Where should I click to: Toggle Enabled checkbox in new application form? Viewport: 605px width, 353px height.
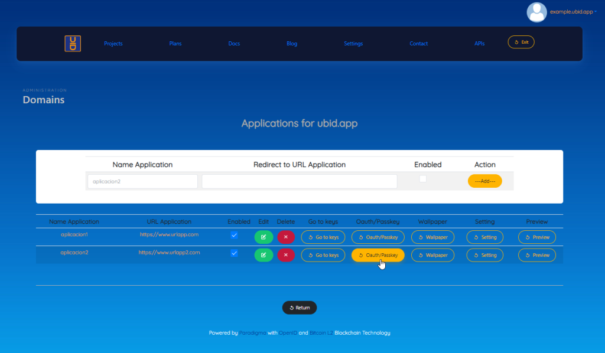tap(422, 179)
